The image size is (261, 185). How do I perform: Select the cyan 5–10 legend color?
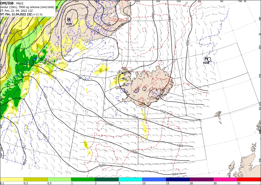pos(130,179)
